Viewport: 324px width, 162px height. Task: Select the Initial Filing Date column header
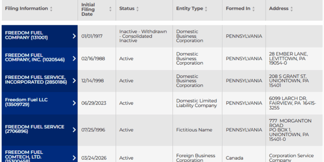[x=88, y=10]
